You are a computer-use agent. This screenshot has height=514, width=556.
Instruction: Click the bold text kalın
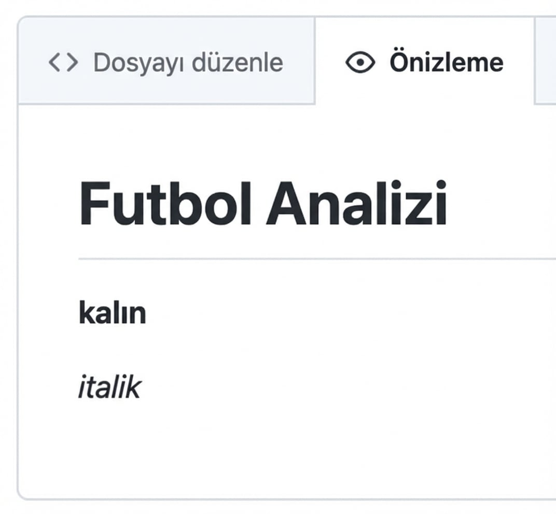[x=112, y=312]
